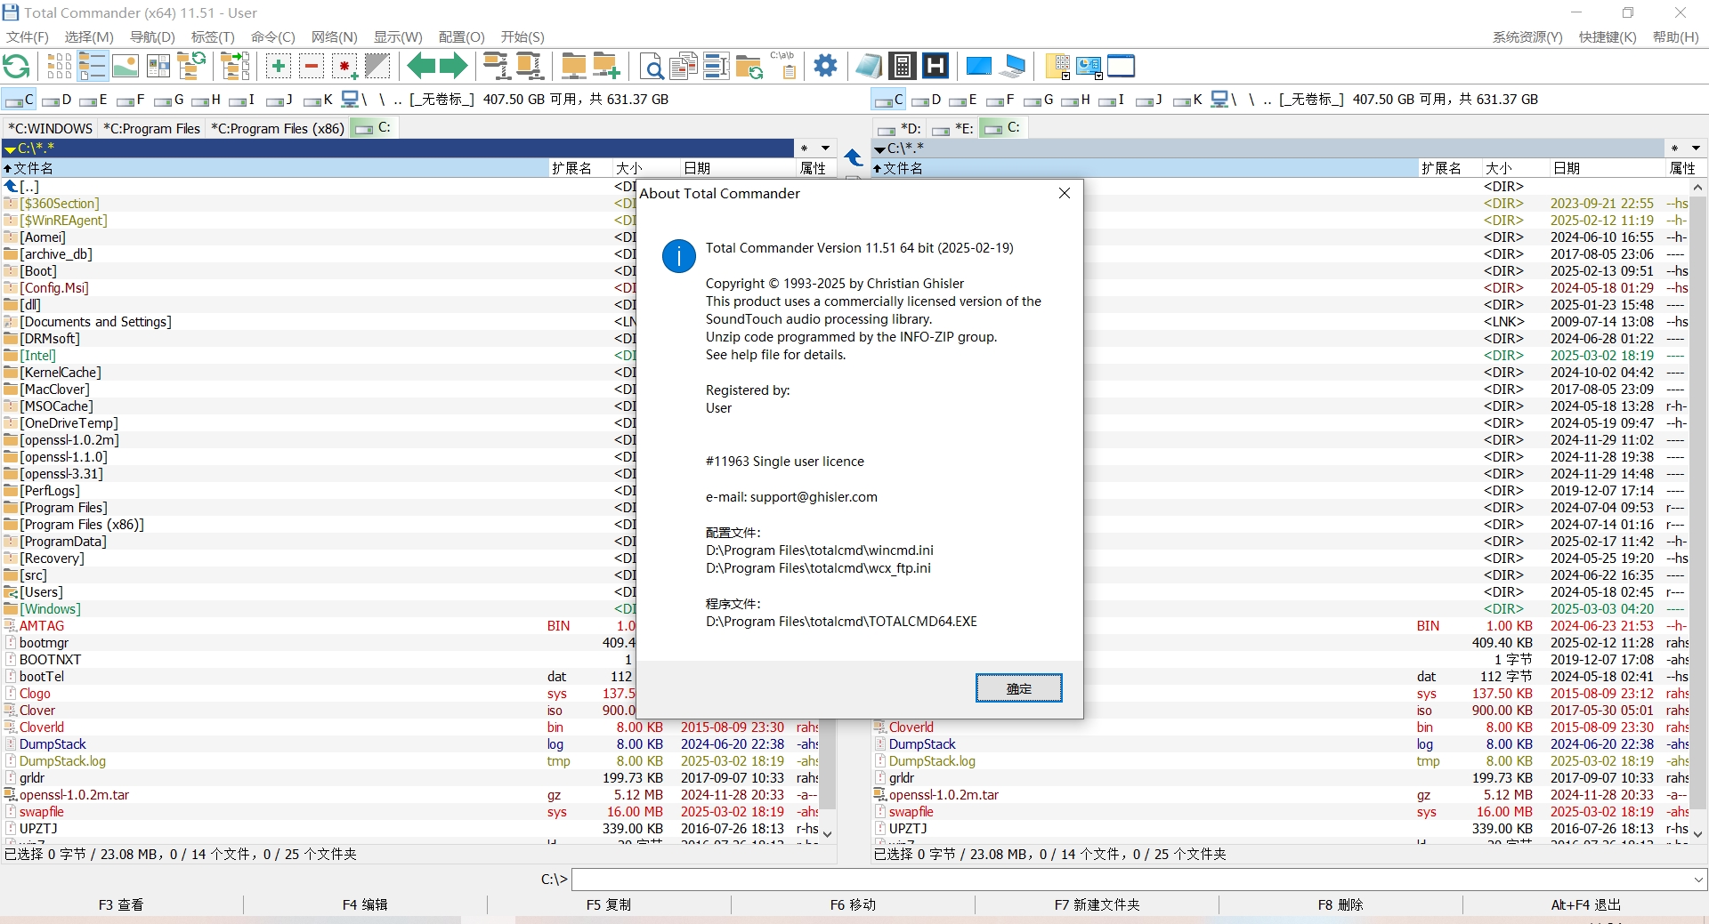Click the select all files asterisk icon
The image size is (1709, 924).
344,66
